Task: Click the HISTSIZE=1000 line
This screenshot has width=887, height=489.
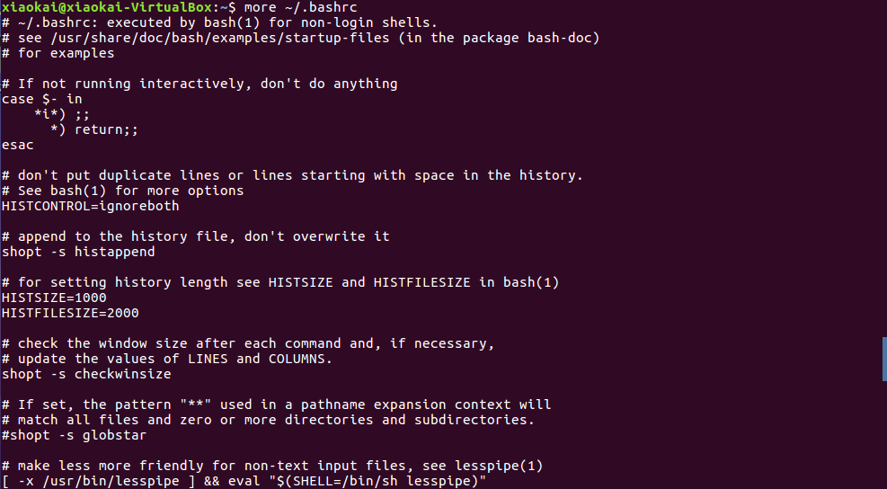Action: (54, 298)
